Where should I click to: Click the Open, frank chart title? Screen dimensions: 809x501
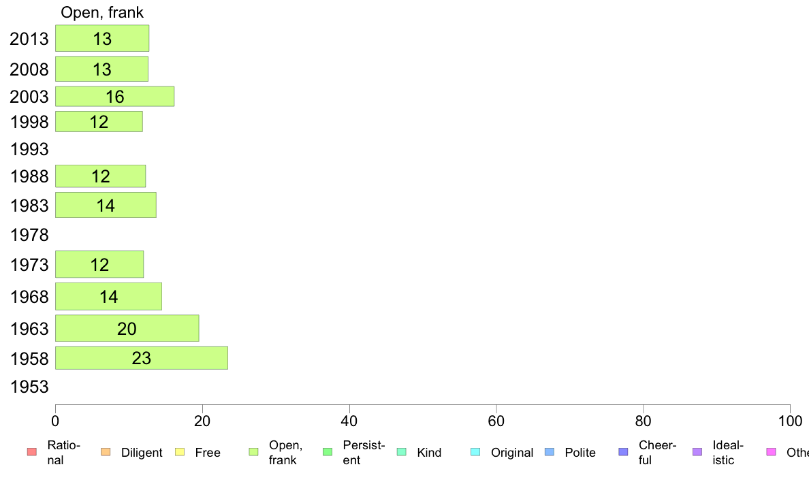[102, 12]
